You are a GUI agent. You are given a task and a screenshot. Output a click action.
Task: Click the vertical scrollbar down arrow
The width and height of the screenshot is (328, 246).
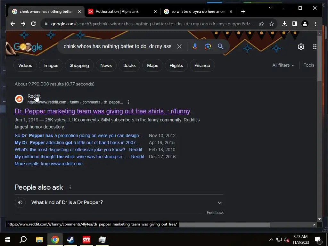[319, 219]
